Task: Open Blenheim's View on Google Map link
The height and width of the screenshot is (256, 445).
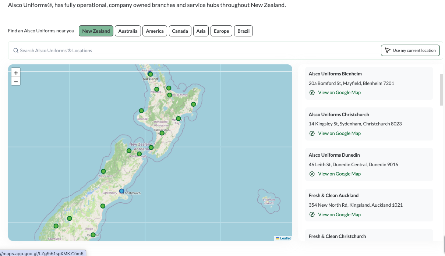Action: tap(339, 93)
